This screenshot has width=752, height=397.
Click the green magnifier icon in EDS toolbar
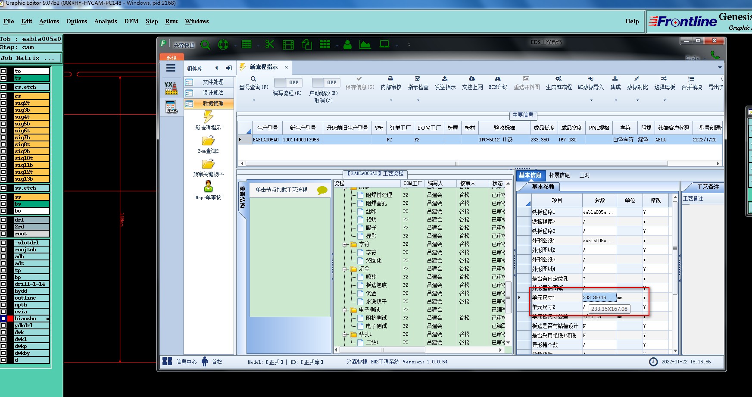[x=206, y=44]
